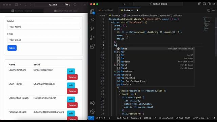Viewport: 217px width, 122px height.
Task: Open the Manage gear in activity bar
Action: 92,111
